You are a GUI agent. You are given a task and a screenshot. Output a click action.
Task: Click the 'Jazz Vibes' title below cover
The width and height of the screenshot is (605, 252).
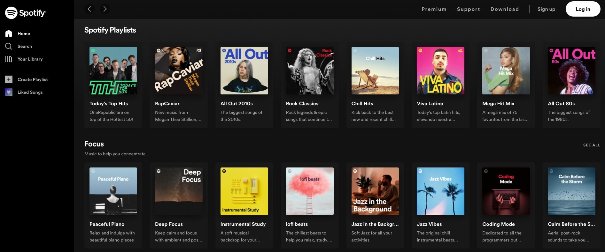(x=429, y=224)
